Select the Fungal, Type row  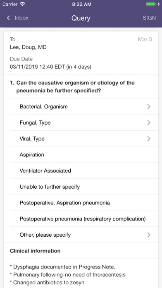tap(84, 122)
